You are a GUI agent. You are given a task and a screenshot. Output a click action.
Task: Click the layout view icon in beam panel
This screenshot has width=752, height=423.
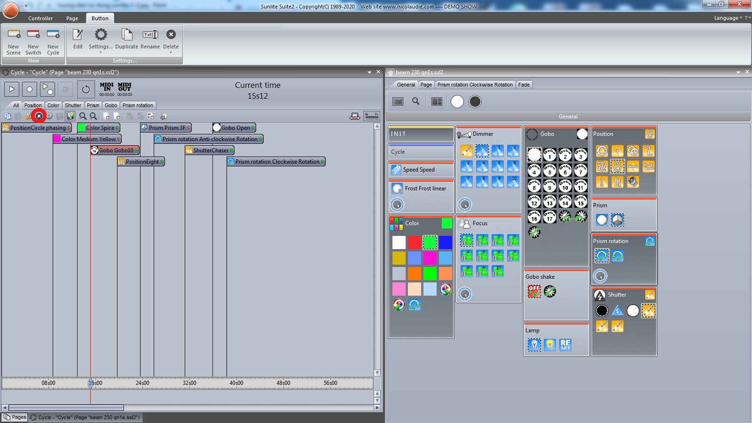[x=437, y=102]
